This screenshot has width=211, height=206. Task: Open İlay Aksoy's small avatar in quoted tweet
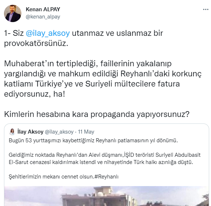pos(12,132)
